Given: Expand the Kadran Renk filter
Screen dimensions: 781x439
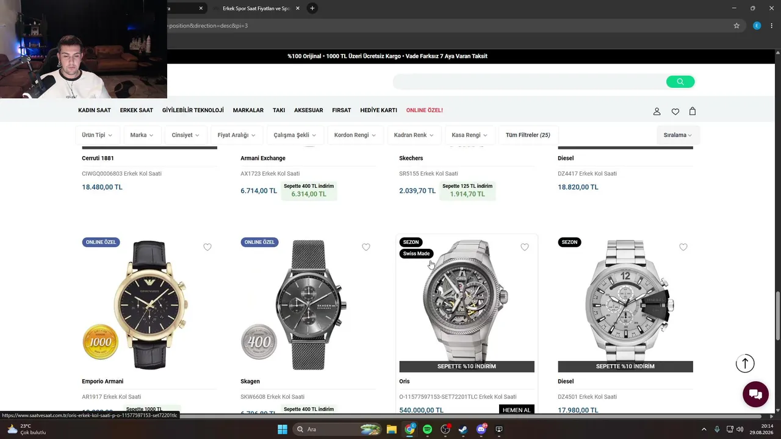Looking at the screenshot, I should click(414, 135).
